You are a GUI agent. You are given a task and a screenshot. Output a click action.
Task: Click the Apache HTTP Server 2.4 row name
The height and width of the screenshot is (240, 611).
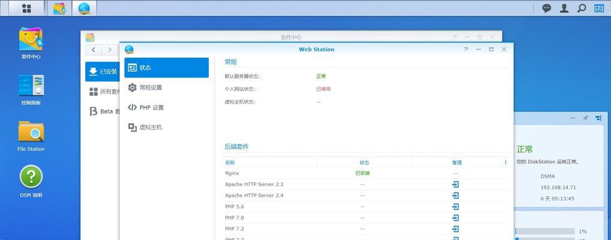coord(254,195)
